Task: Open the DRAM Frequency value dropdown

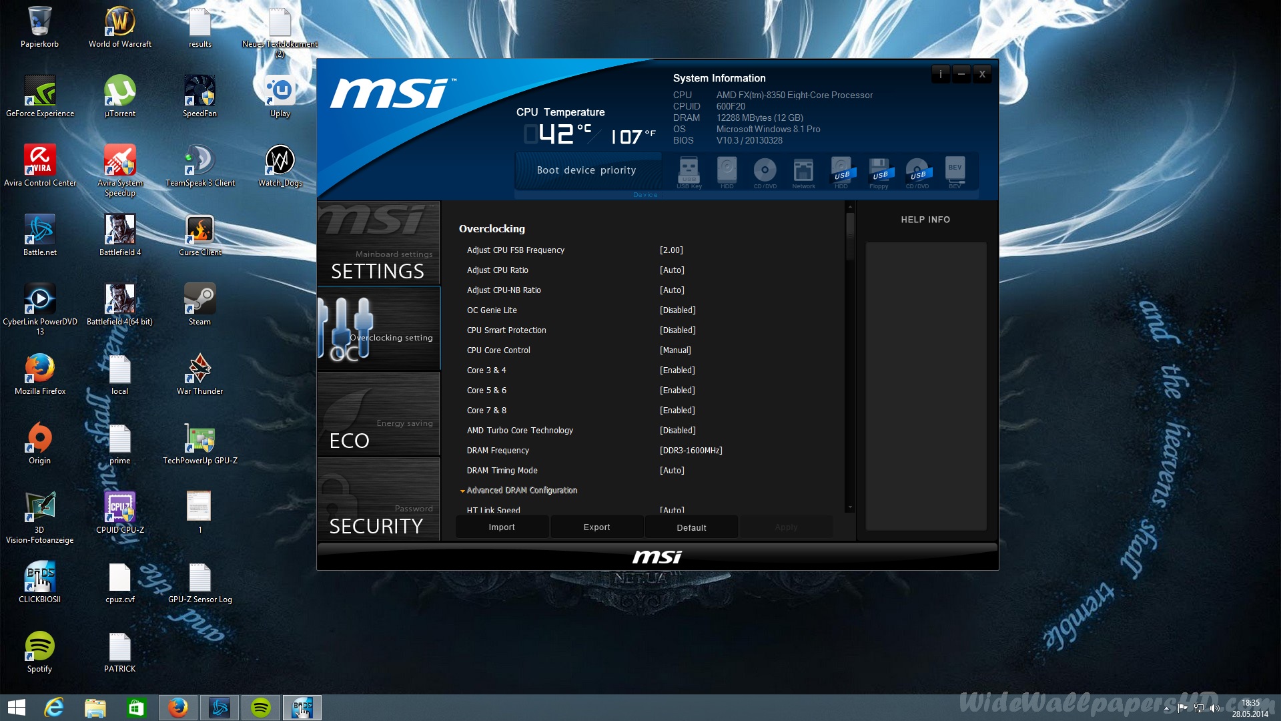Action: click(x=691, y=451)
